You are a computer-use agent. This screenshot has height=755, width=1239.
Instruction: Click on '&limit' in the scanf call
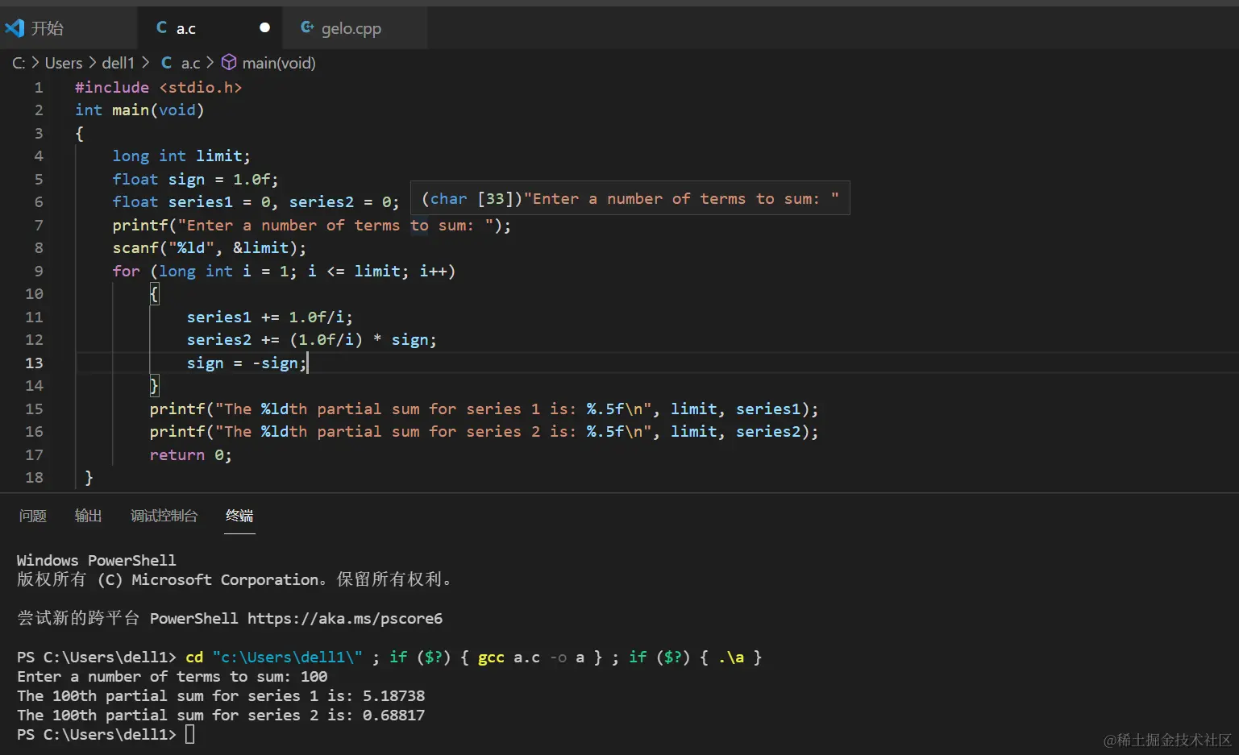[260, 247]
